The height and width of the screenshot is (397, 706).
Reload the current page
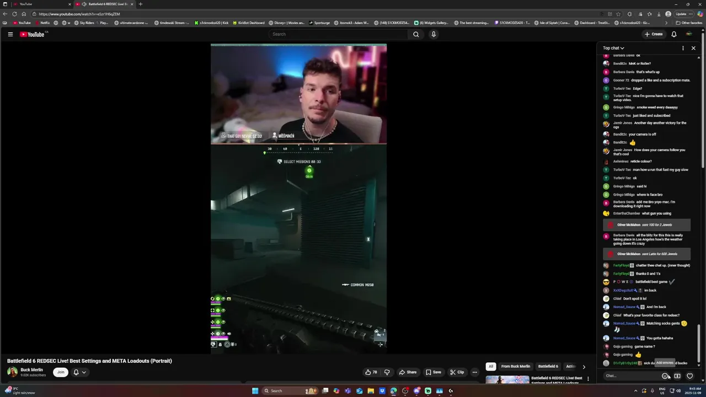coord(14,14)
